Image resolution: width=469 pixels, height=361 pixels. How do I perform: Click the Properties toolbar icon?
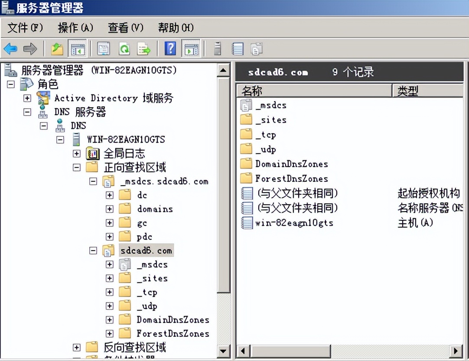[x=104, y=48]
